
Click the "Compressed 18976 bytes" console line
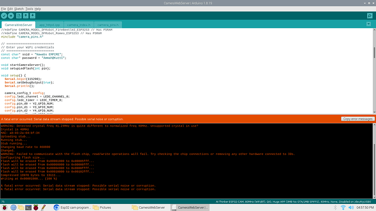point(31,175)
